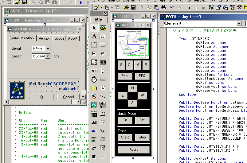247x163 pixels.
Task: Click the G button on the Mel form
Action: [x=121, y=65]
